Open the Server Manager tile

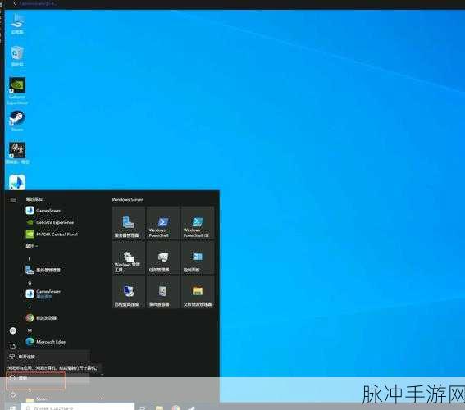[x=129, y=223]
